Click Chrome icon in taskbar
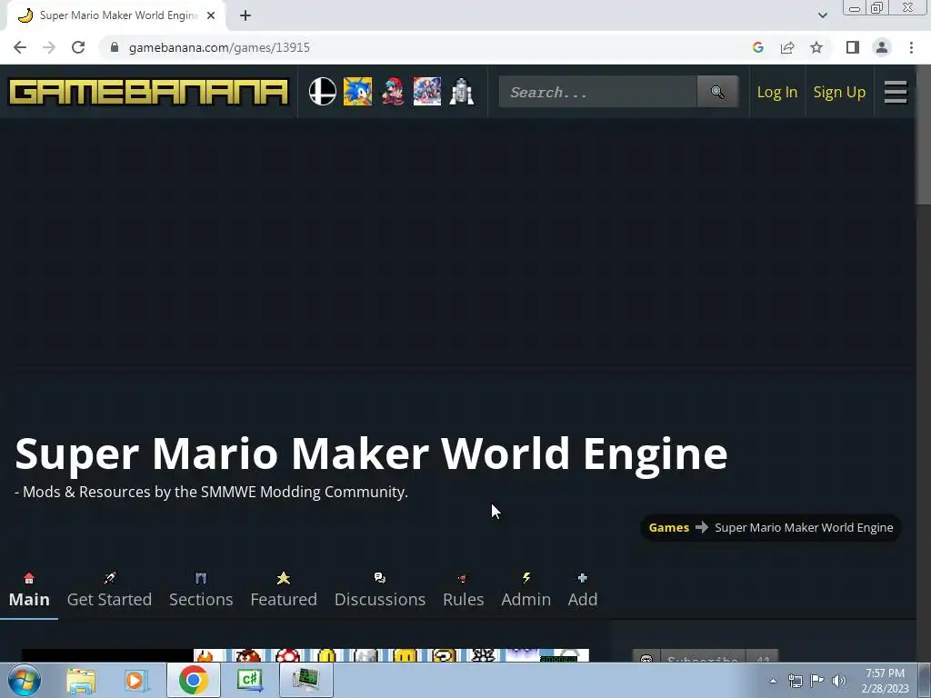931x698 pixels. click(x=193, y=680)
